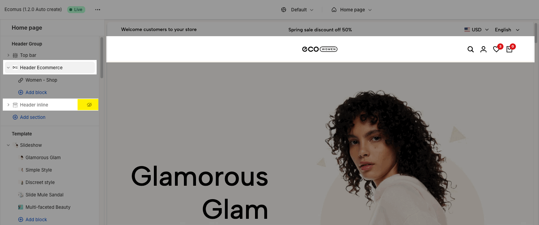The height and width of the screenshot is (225, 539).
Task: Open the USD currency selector
Action: point(477,30)
